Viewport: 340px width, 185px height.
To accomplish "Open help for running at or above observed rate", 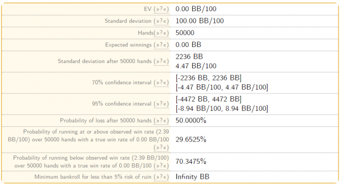I will coord(161,147).
